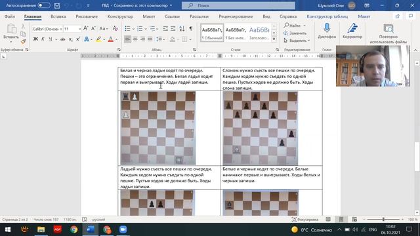Toggle paragraph marks display (¶)
The height and width of the screenshot is (236, 420).
[x=191, y=28]
